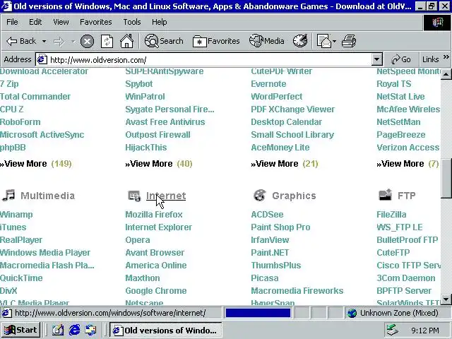Open the Back history dropdown arrow

click(x=44, y=42)
